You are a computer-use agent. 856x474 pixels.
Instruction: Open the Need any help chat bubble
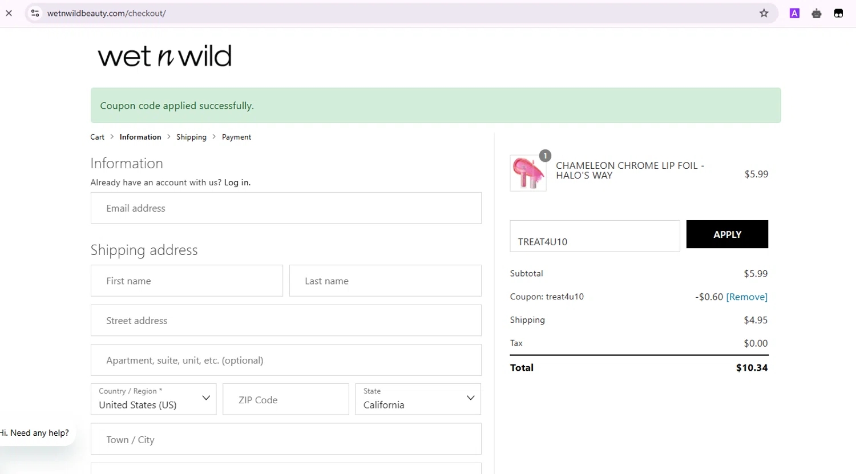[35, 433]
